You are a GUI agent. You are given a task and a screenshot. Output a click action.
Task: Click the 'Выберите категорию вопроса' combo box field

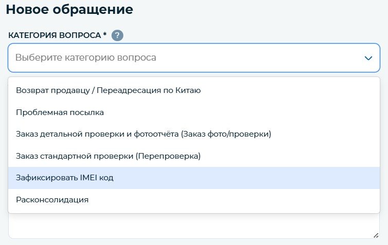coord(194,58)
